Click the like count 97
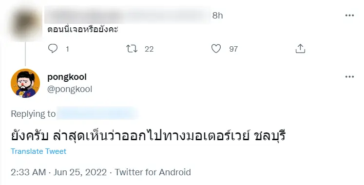This screenshot has height=185, width=364. click(233, 49)
